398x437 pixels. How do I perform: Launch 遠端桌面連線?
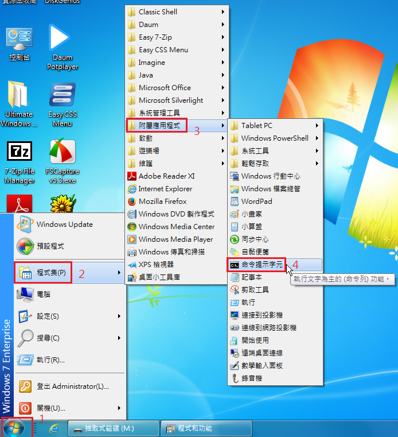coord(275,353)
